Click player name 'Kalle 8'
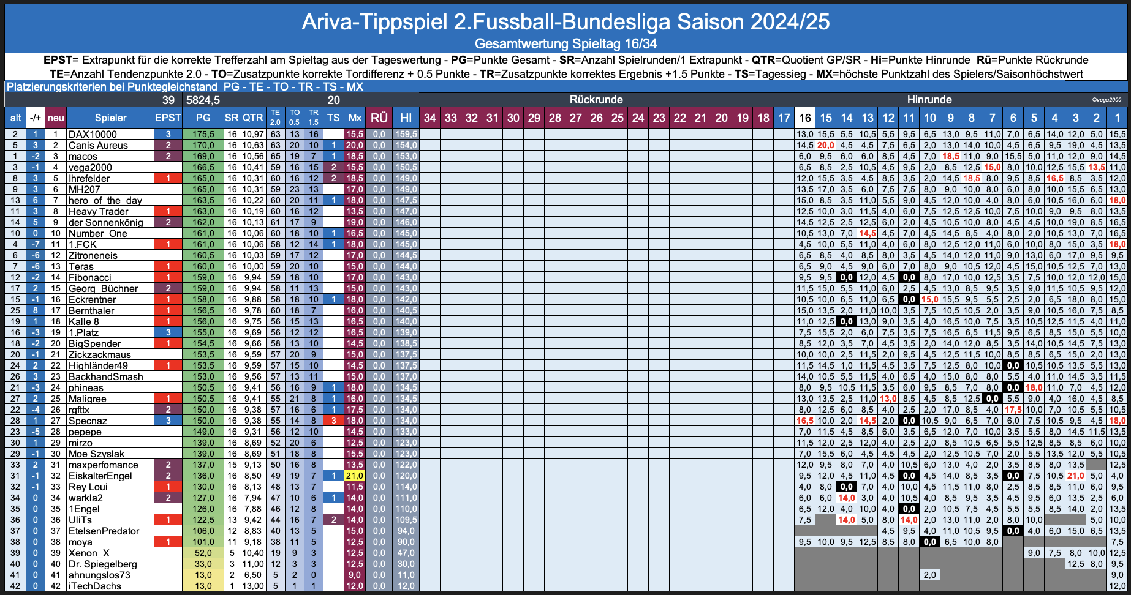This screenshot has height=595, width=1131. [x=84, y=321]
